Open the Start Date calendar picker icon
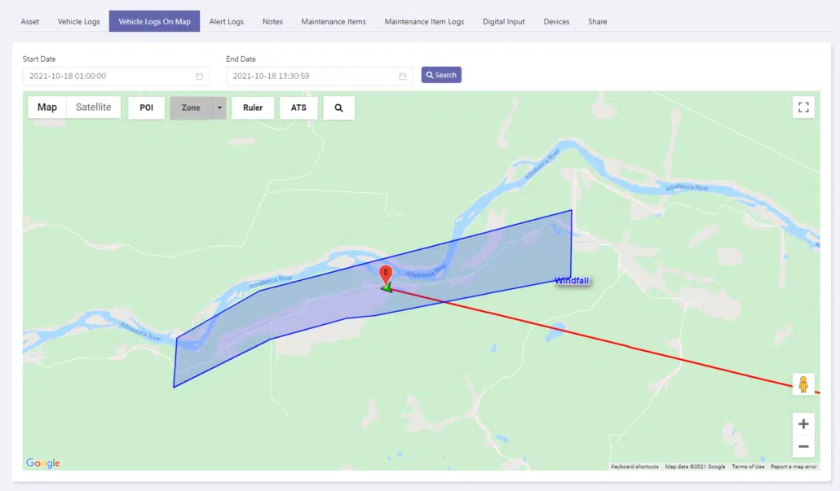The width and height of the screenshot is (840, 491). pyautogui.click(x=199, y=77)
